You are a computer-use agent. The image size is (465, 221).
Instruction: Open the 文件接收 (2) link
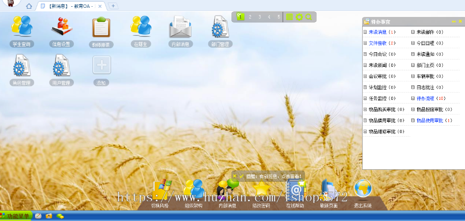point(382,43)
